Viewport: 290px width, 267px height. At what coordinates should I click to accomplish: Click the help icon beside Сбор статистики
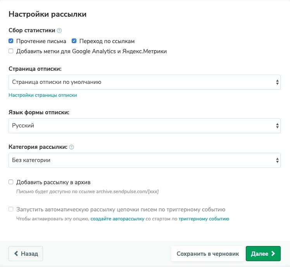(59, 30)
